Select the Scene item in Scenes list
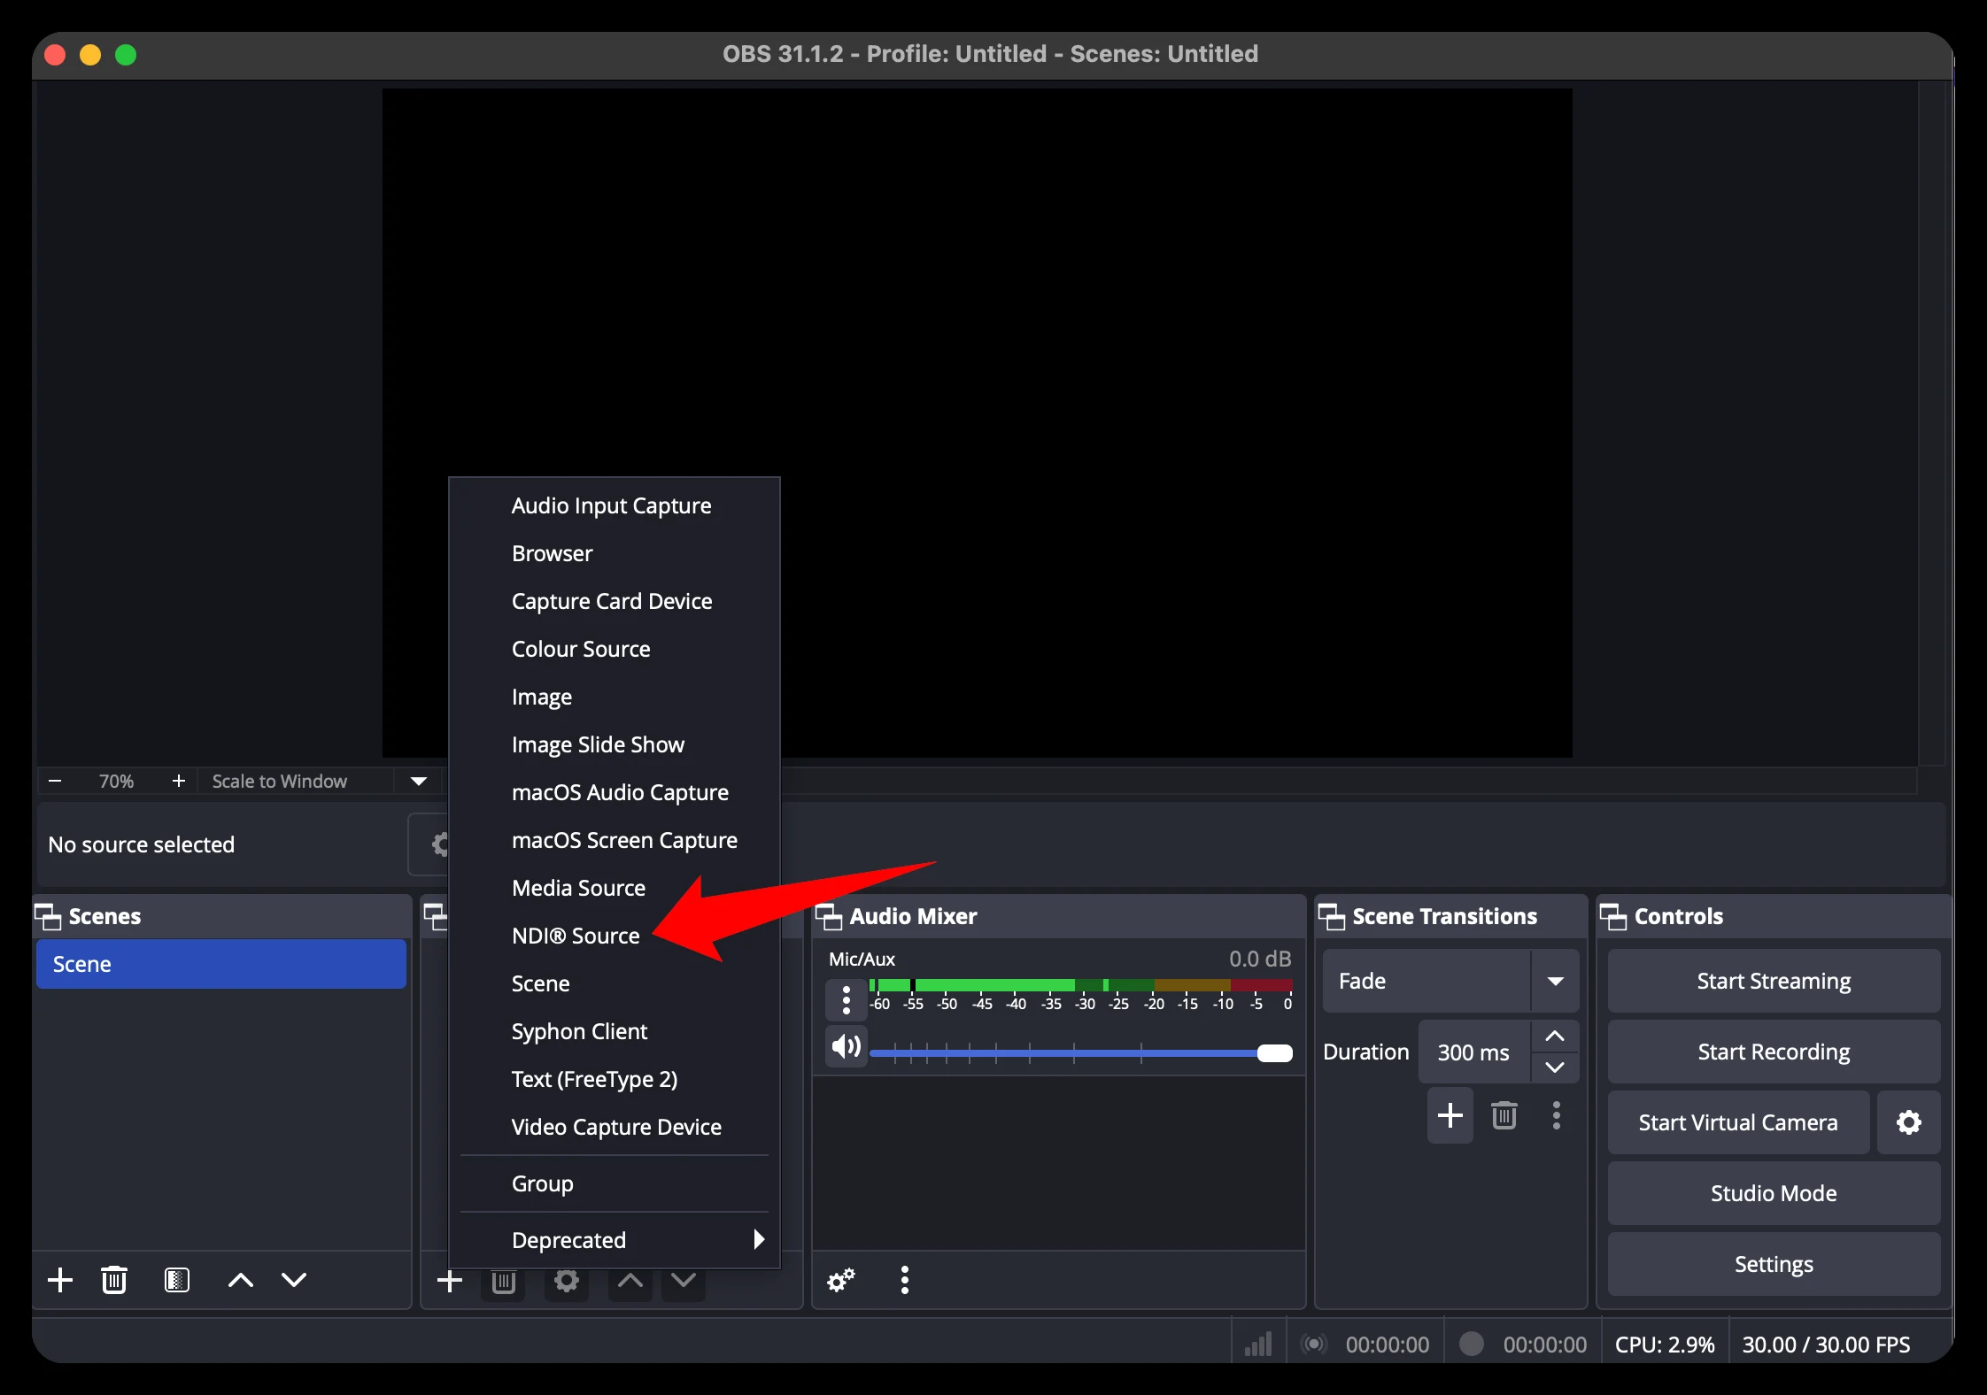 pyautogui.click(x=221, y=964)
